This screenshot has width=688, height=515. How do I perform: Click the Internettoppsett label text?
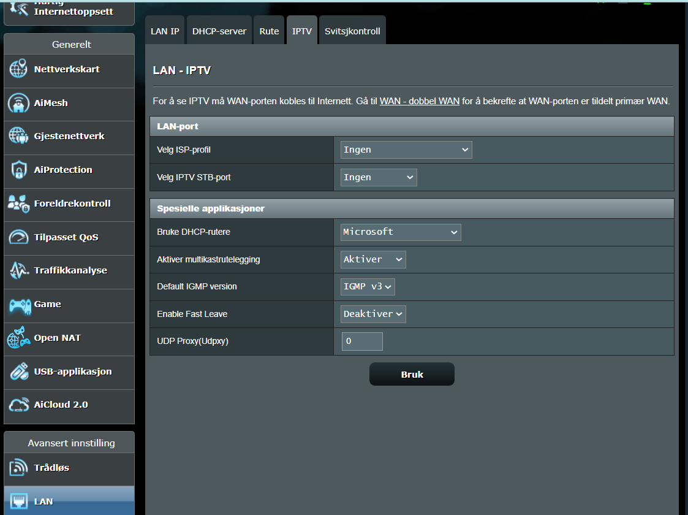click(74, 12)
